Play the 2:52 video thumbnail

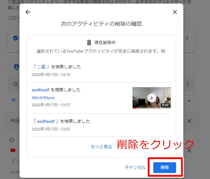152,98
